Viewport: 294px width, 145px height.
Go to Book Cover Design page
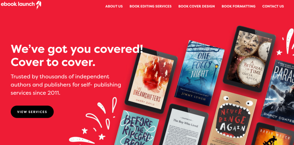[196, 6]
